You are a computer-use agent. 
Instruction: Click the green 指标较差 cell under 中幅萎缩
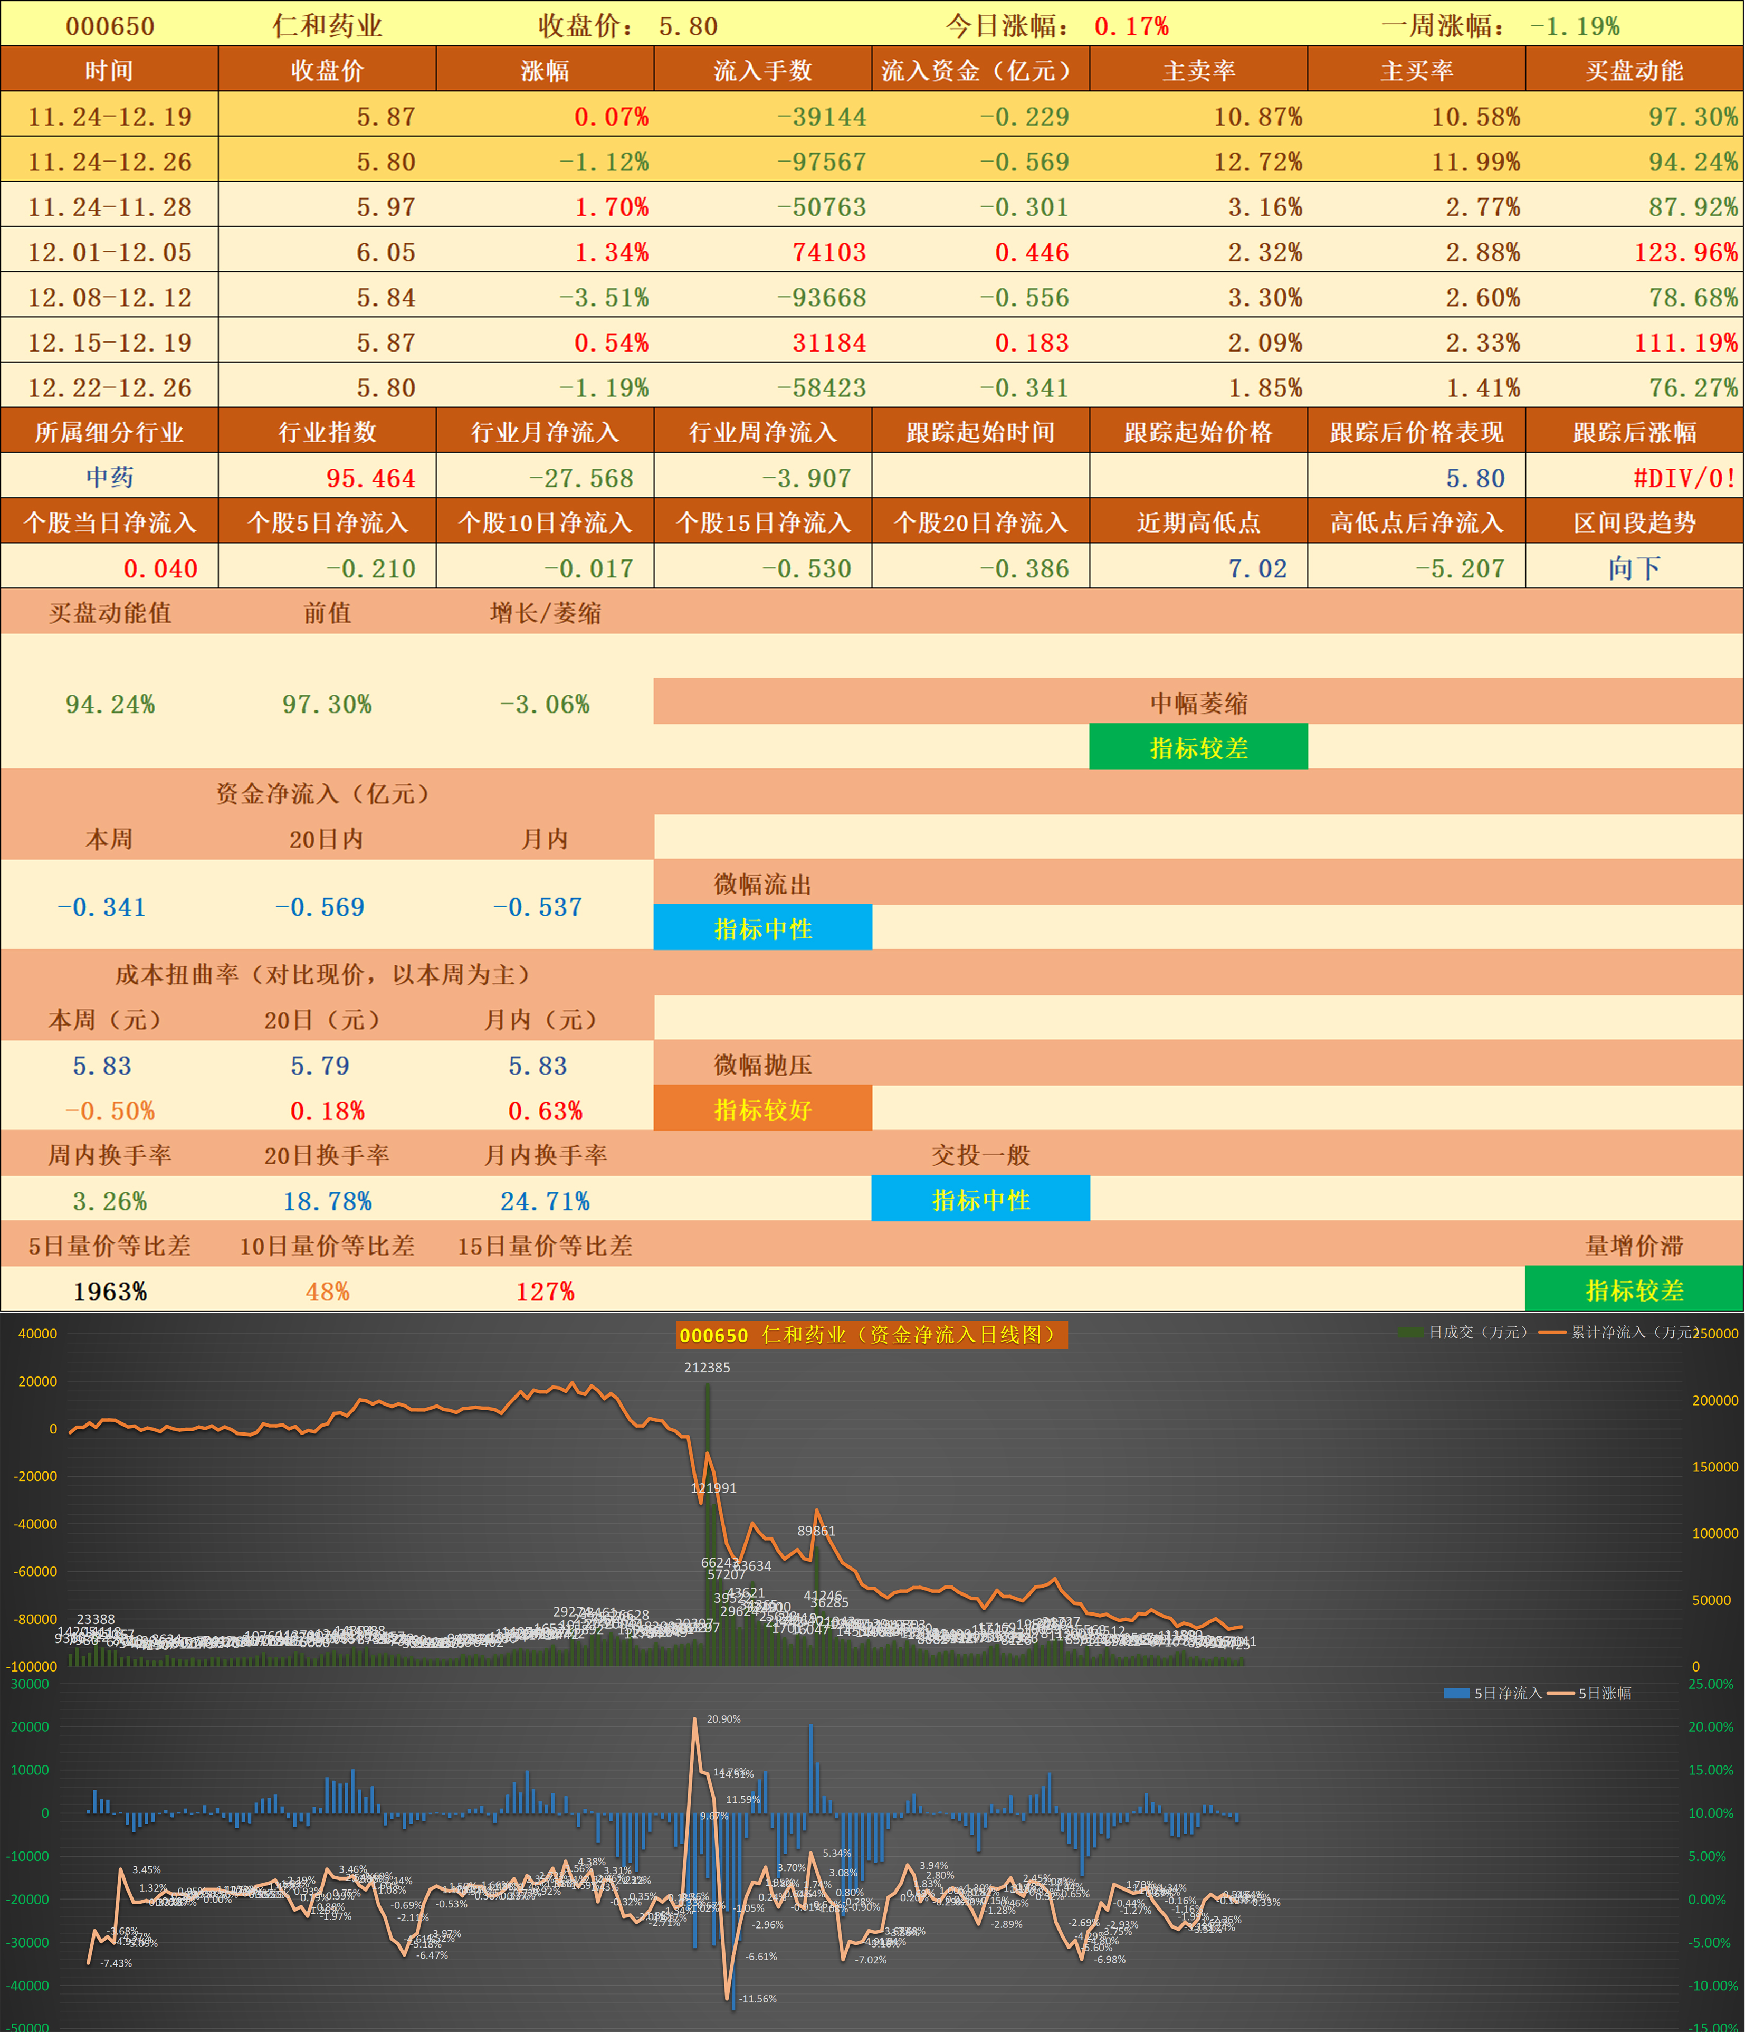click(1198, 748)
